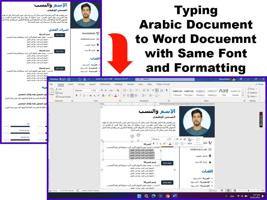This screenshot has width=267, height=200.
Task: Open the Copy command
Action: point(57,93)
